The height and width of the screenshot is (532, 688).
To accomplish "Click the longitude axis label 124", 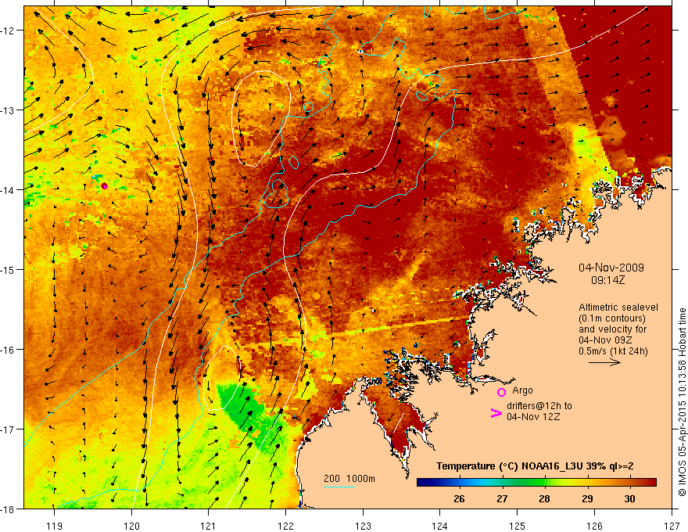I will pyautogui.click(x=440, y=526).
